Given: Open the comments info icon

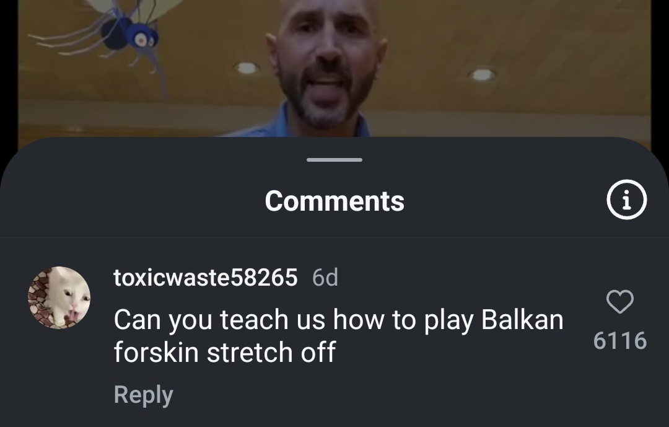Looking at the screenshot, I should 626,200.
